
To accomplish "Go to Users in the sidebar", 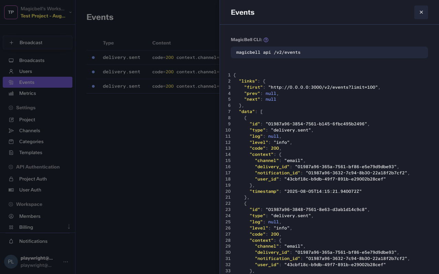I will pyautogui.click(x=38, y=71).
